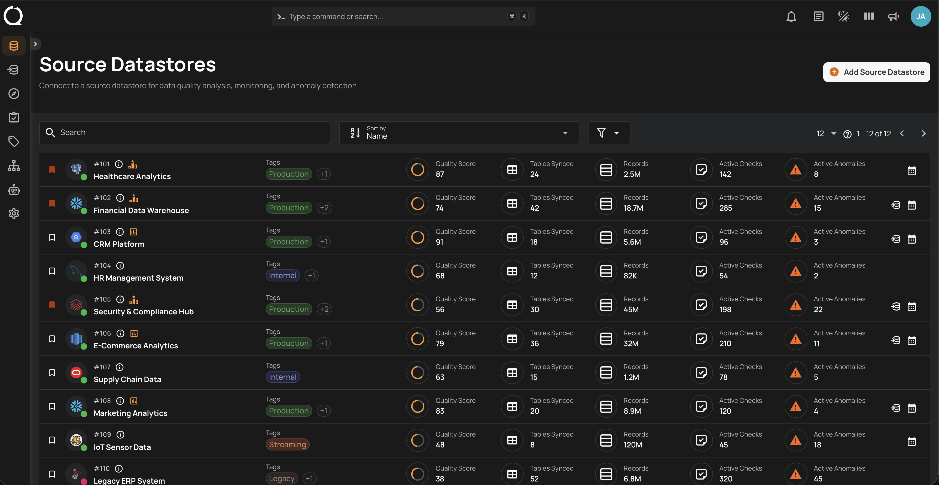Click the AI assistant bot icon in sidebar
Screen dimensions: 939x485
click(14, 189)
